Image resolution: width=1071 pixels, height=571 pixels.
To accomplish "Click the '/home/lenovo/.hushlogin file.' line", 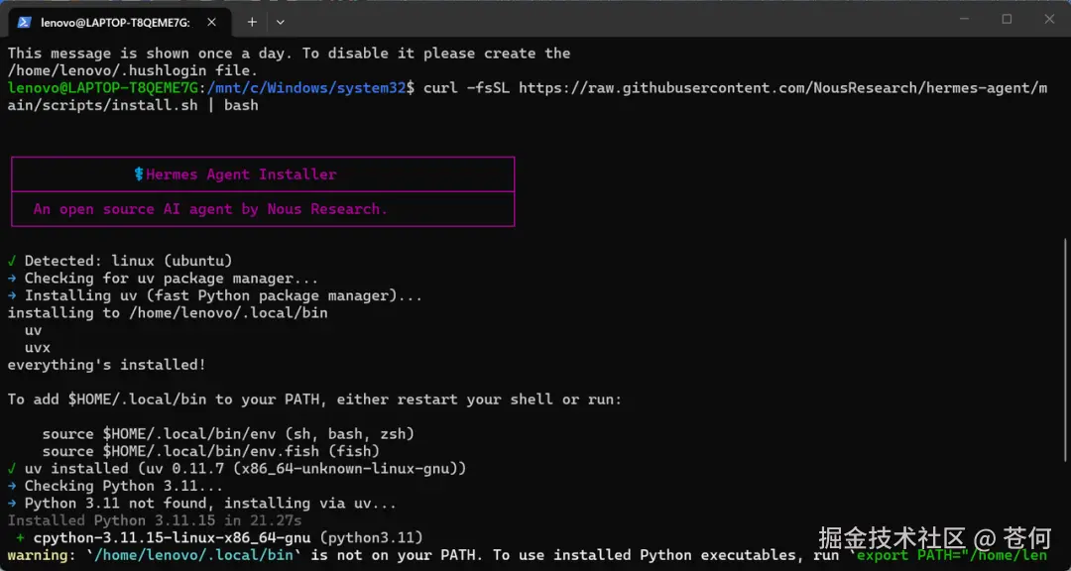I will tap(133, 70).
